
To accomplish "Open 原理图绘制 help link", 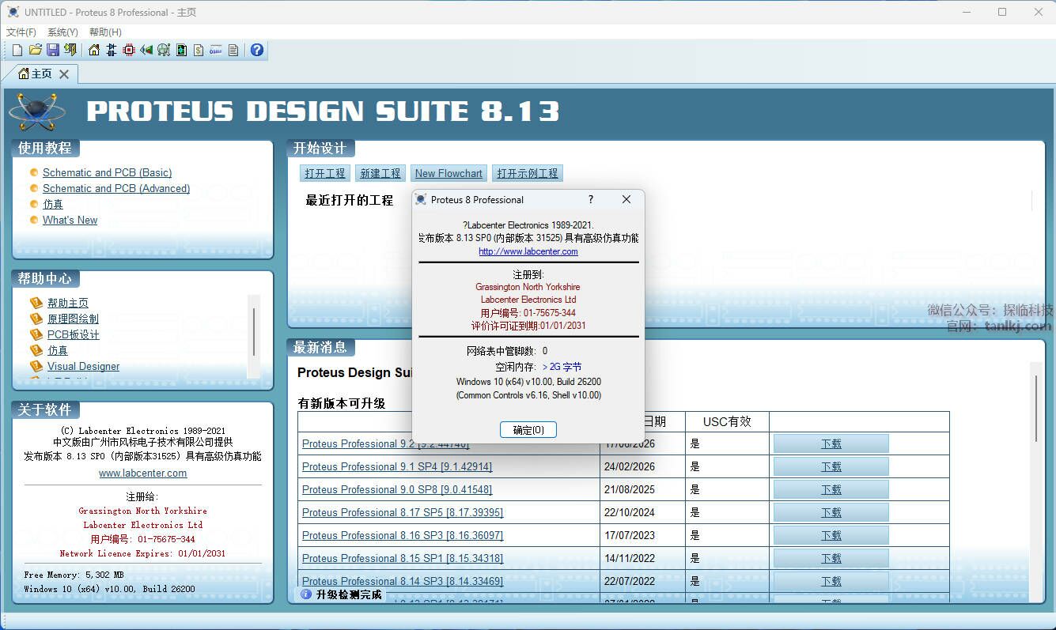I will pyautogui.click(x=73, y=319).
